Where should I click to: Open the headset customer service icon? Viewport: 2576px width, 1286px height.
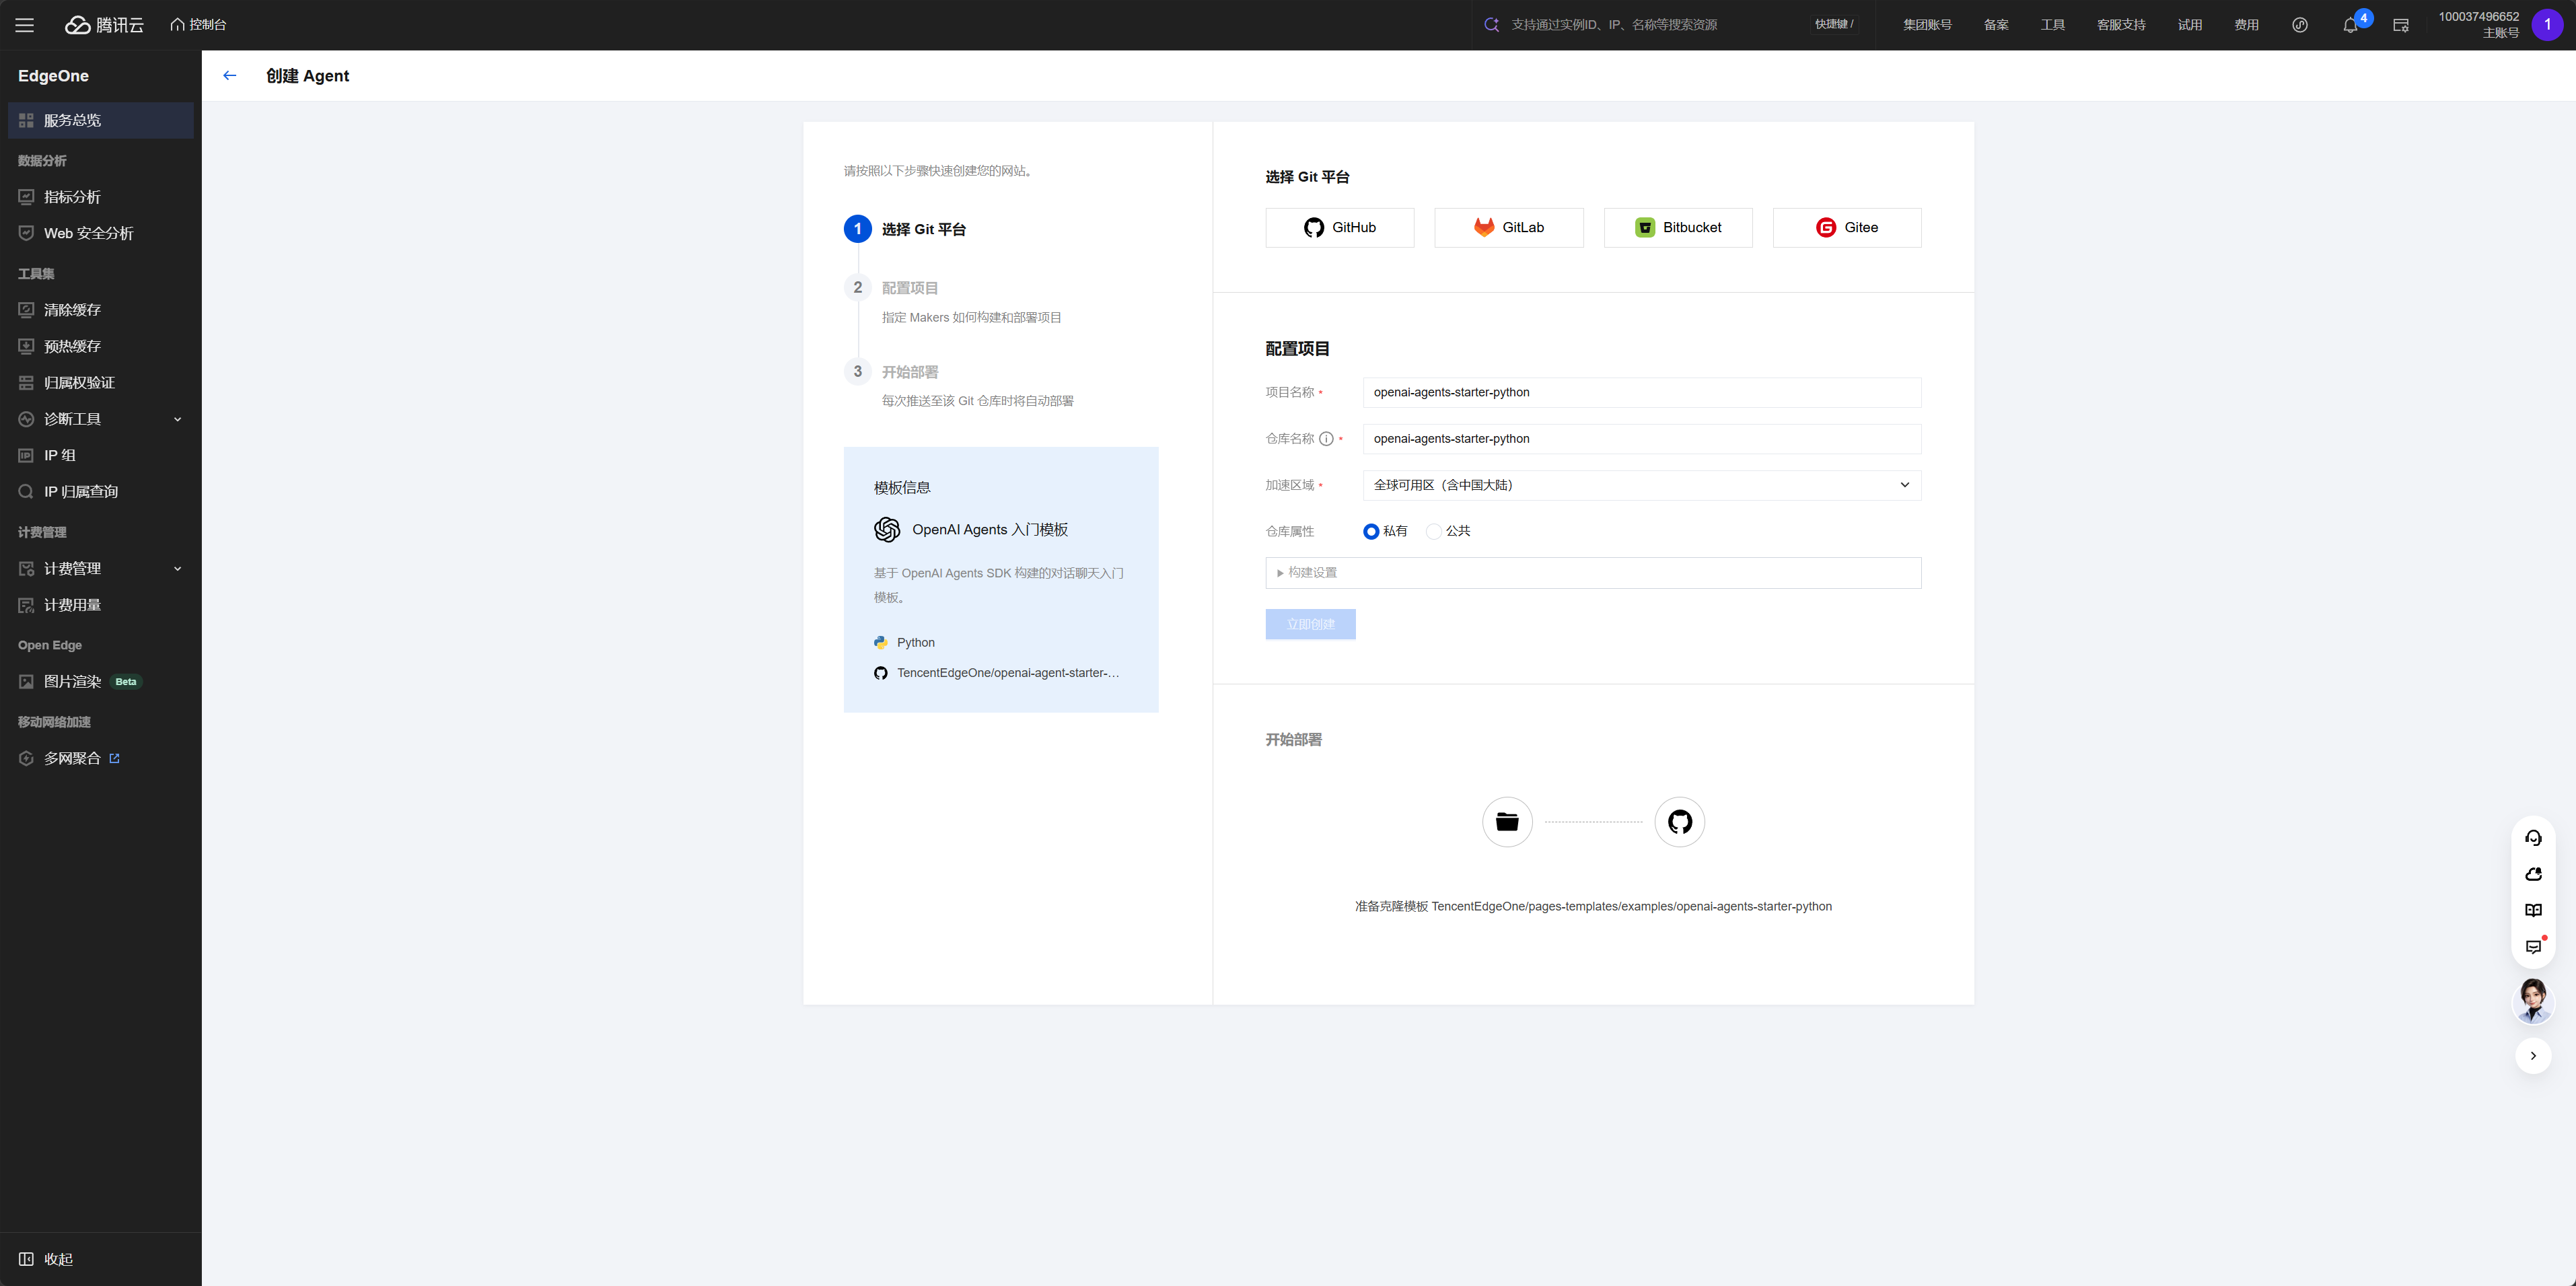[x=2533, y=838]
